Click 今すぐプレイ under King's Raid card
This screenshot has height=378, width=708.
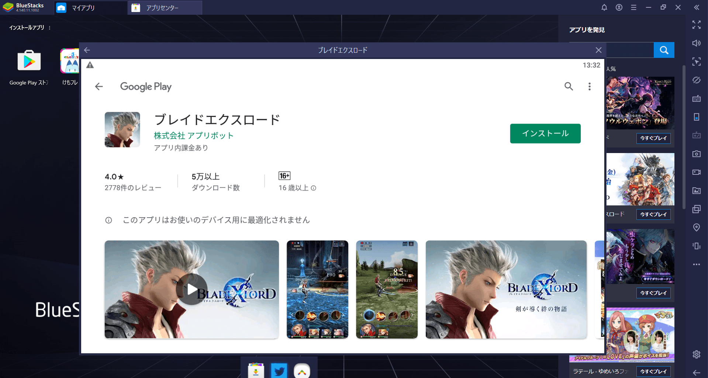653,138
